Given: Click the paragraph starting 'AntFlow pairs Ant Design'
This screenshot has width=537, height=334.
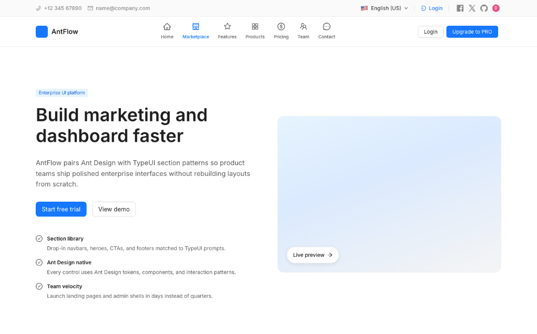Looking at the screenshot, I should (143, 173).
